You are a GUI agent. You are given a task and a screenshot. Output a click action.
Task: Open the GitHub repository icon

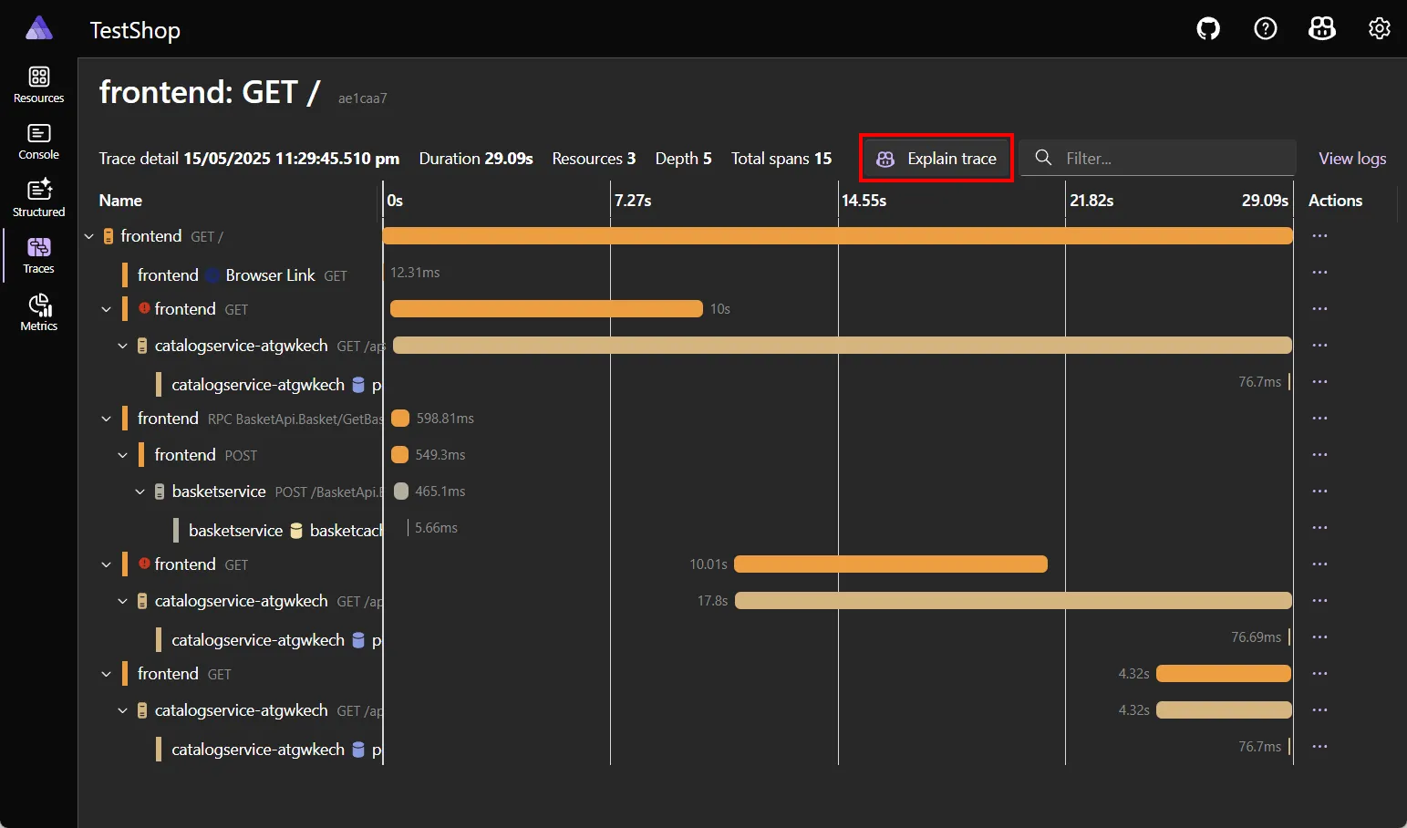coord(1207,28)
